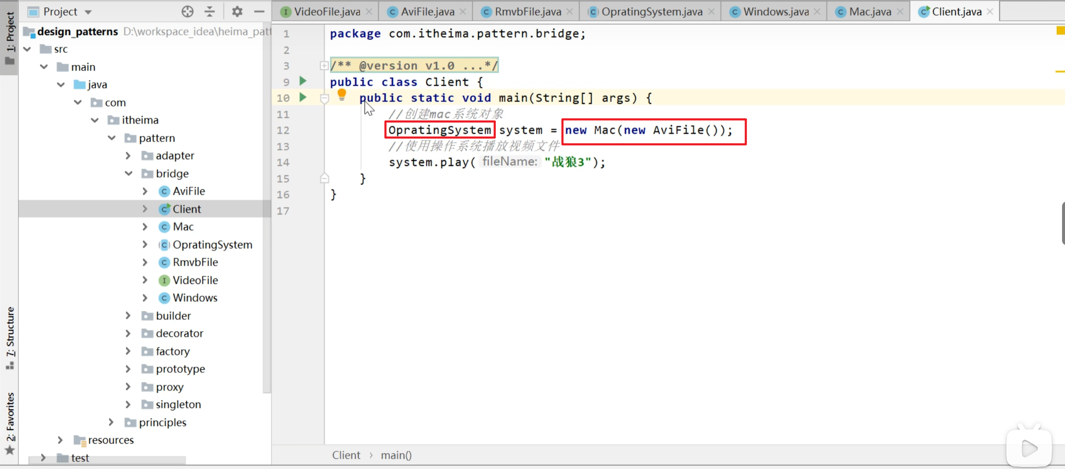1065x469 pixels.
Task: Click the collapse all icon in Project panel
Action: 210,11
